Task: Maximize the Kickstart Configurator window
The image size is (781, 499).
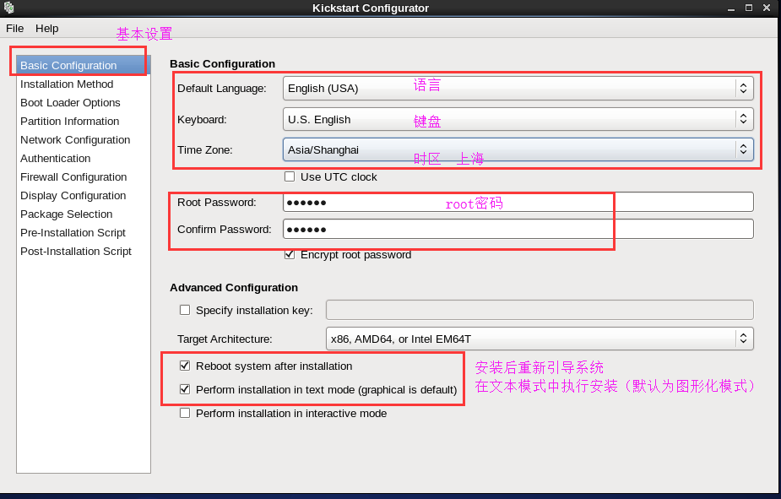Action: (x=749, y=8)
